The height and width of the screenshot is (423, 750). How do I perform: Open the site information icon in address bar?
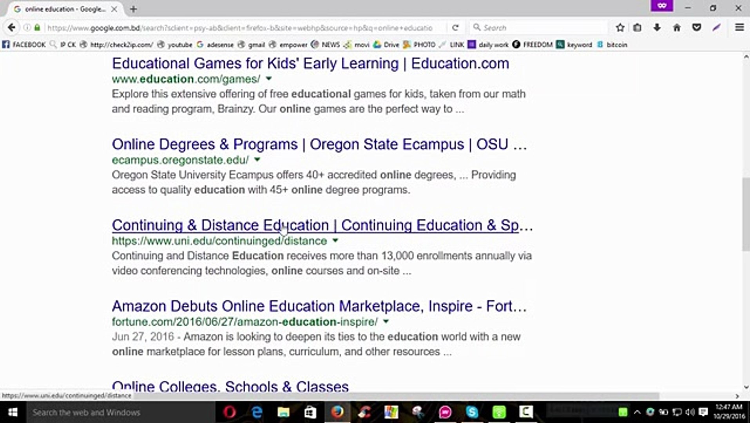pyautogui.click(x=27, y=27)
